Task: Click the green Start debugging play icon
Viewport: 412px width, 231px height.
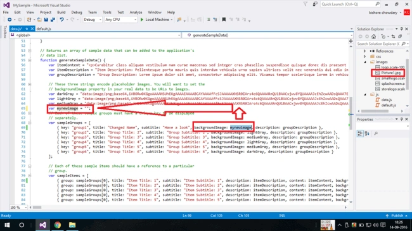Action: (142, 20)
